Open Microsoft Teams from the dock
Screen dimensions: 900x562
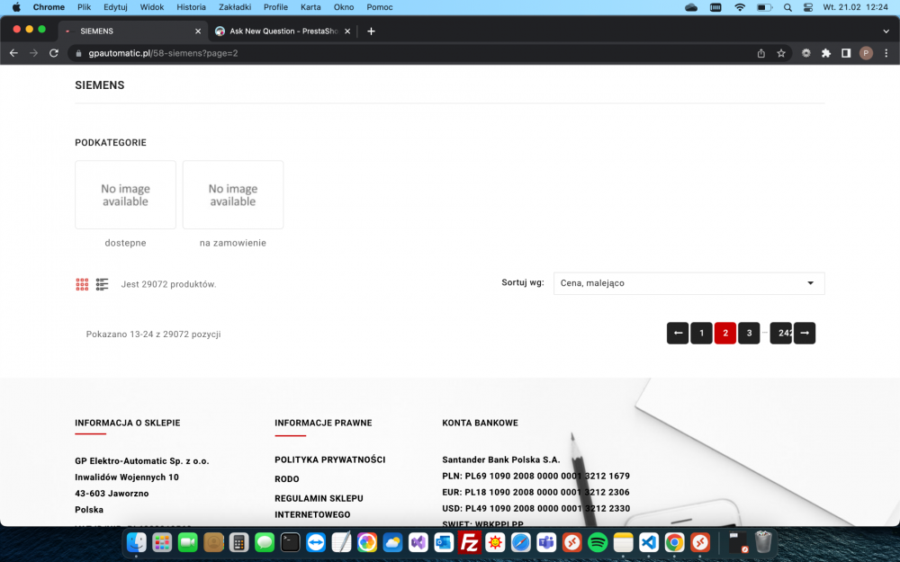(546, 542)
